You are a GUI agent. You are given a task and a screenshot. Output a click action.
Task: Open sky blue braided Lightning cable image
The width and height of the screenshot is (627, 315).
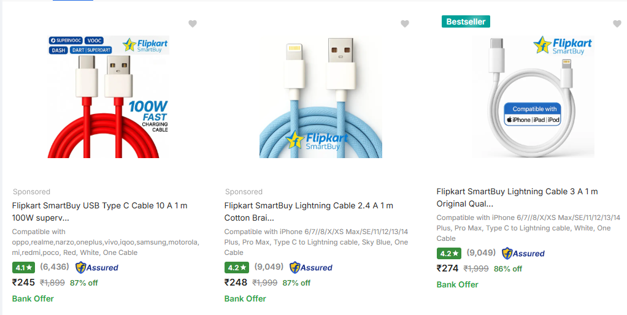point(320,98)
